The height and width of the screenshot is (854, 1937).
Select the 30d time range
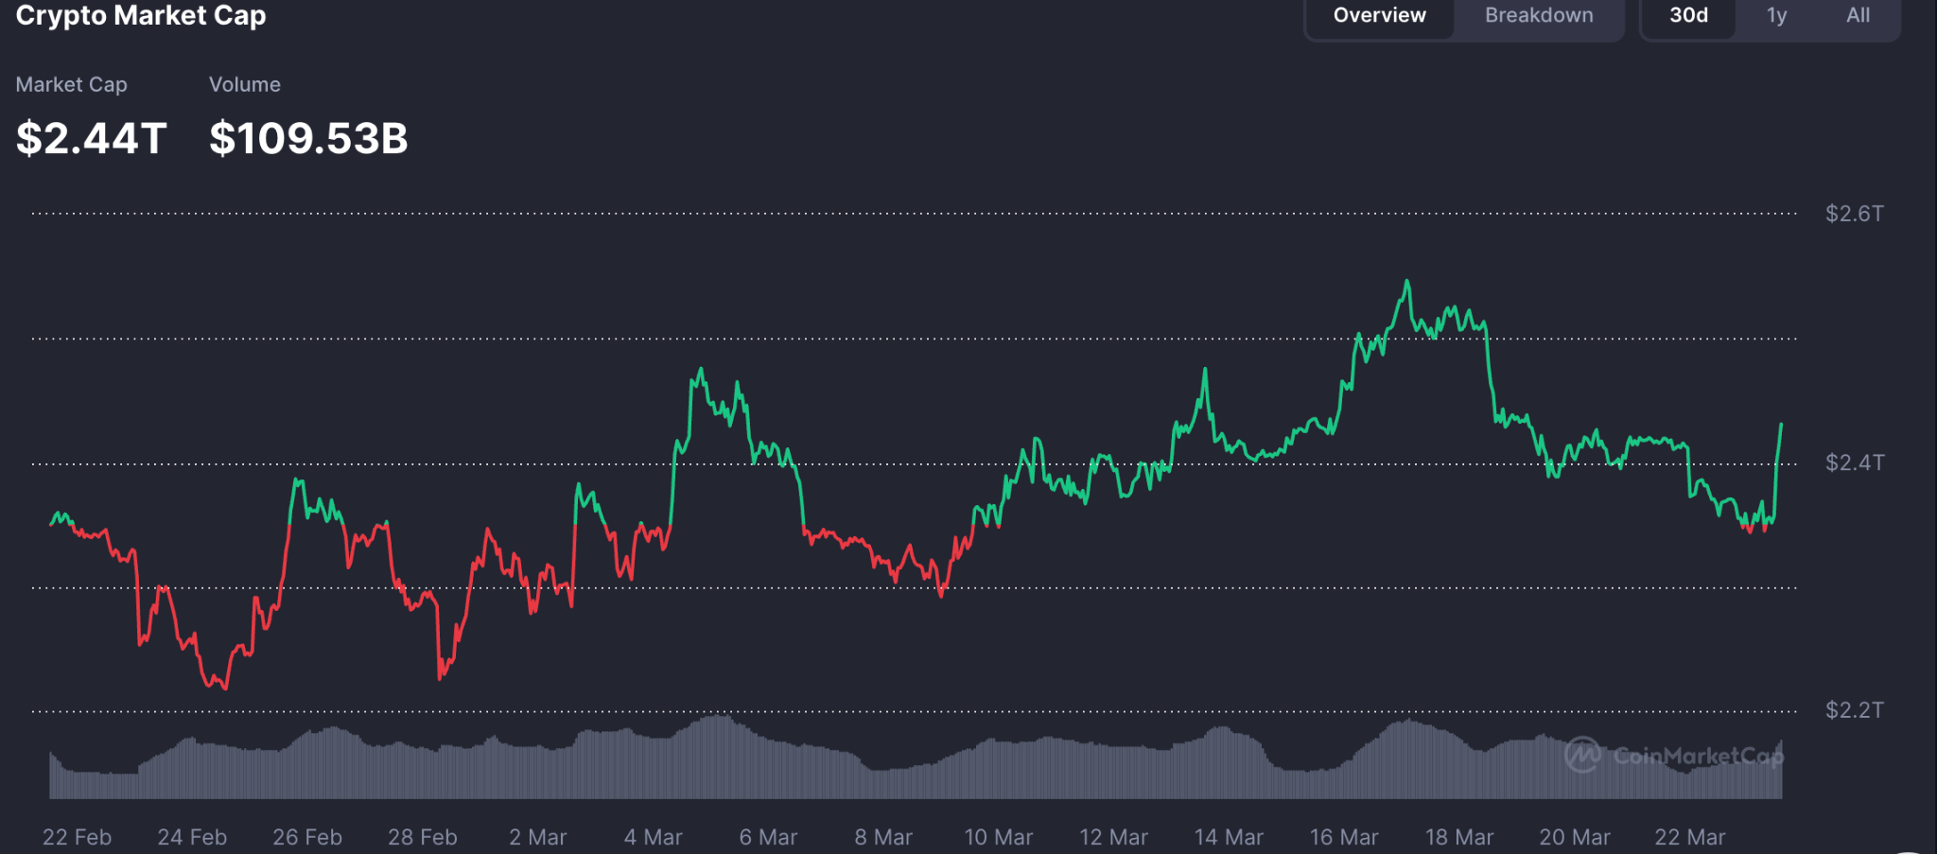point(1687,15)
